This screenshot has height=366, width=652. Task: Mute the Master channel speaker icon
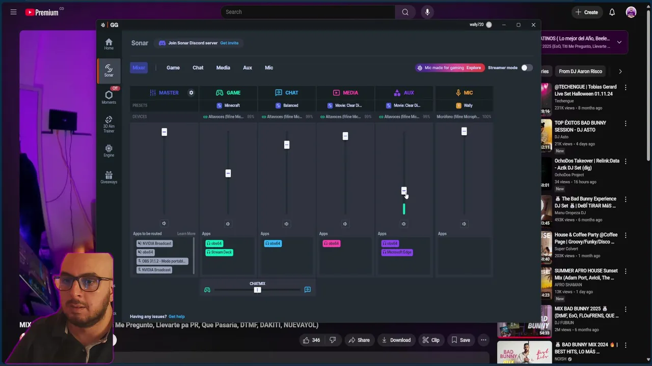coord(164,223)
